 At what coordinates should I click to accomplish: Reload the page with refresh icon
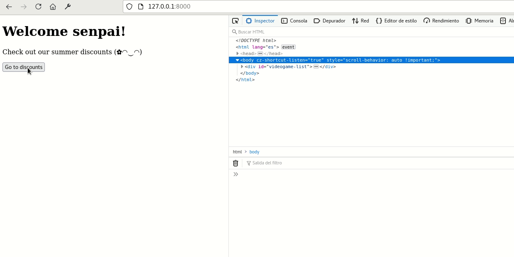point(38,7)
